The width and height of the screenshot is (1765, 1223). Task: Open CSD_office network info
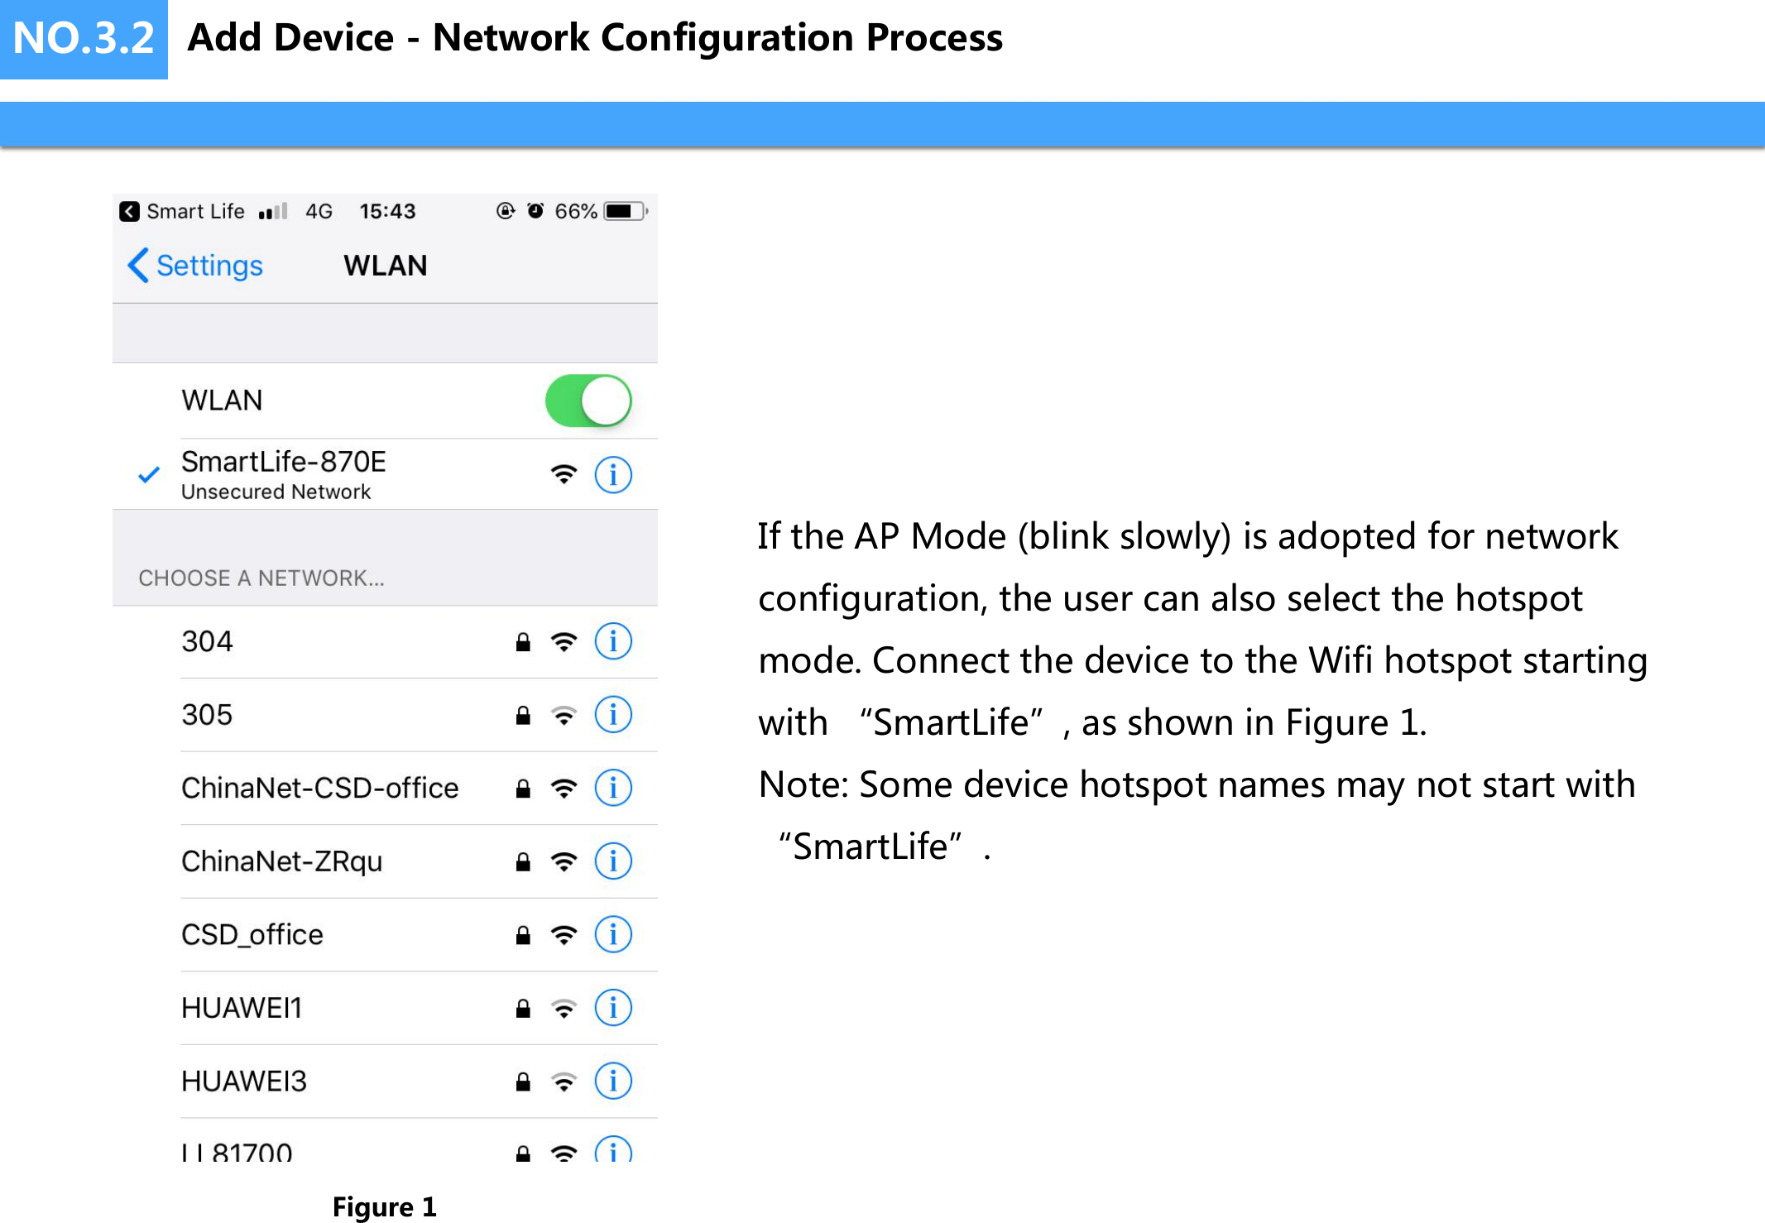613,934
